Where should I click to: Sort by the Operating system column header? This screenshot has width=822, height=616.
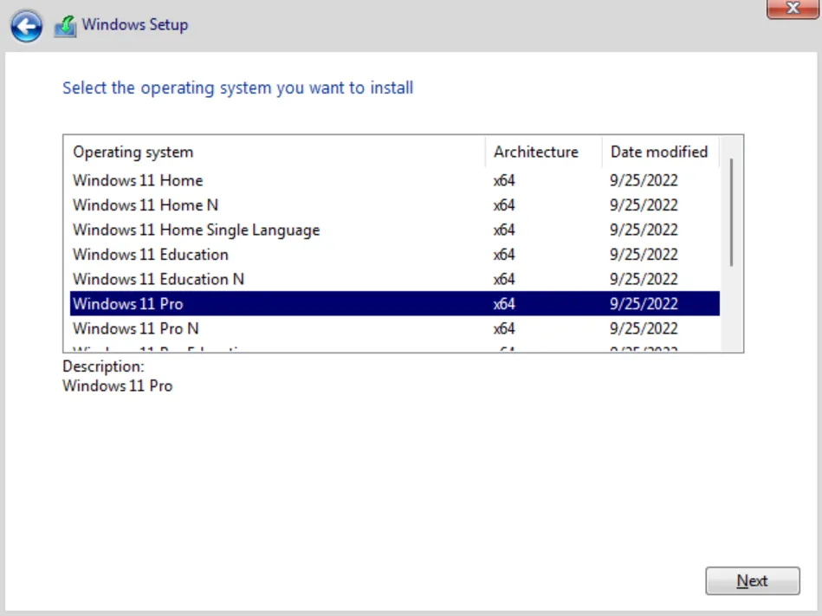(133, 152)
